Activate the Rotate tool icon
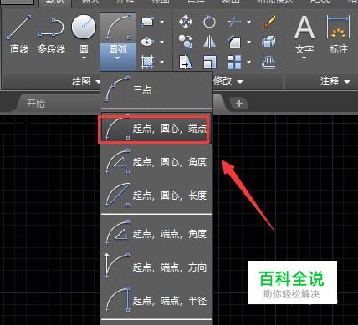Viewport: 358px width, 325px height. pos(209,22)
